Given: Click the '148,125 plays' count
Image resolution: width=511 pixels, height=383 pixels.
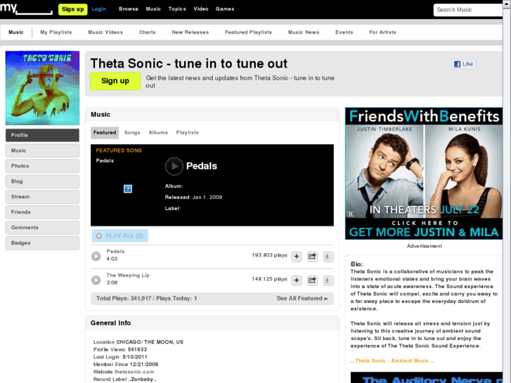Looking at the screenshot, I should [x=269, y=279].
